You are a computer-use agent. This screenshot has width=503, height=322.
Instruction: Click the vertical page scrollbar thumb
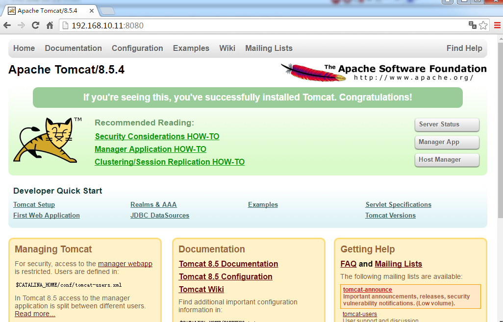point(500,130)
